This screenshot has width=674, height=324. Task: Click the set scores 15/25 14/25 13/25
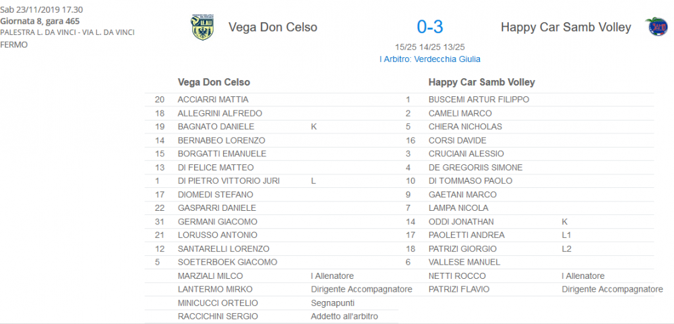tap(429, 47)
